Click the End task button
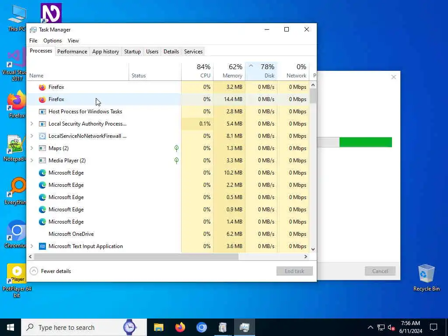The image size is (448, 336). [x=294, y=271]
